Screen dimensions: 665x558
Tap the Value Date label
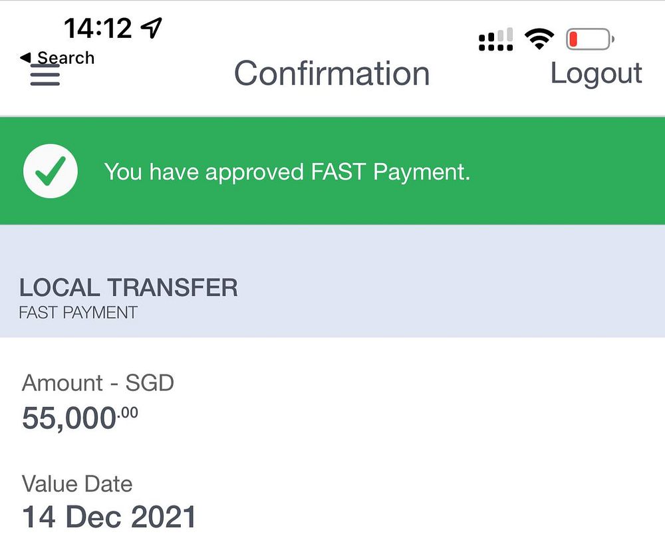coord(77,484)
